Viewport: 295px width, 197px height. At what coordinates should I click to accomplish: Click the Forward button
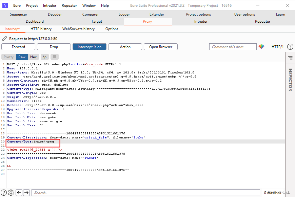tap(18, 47)
